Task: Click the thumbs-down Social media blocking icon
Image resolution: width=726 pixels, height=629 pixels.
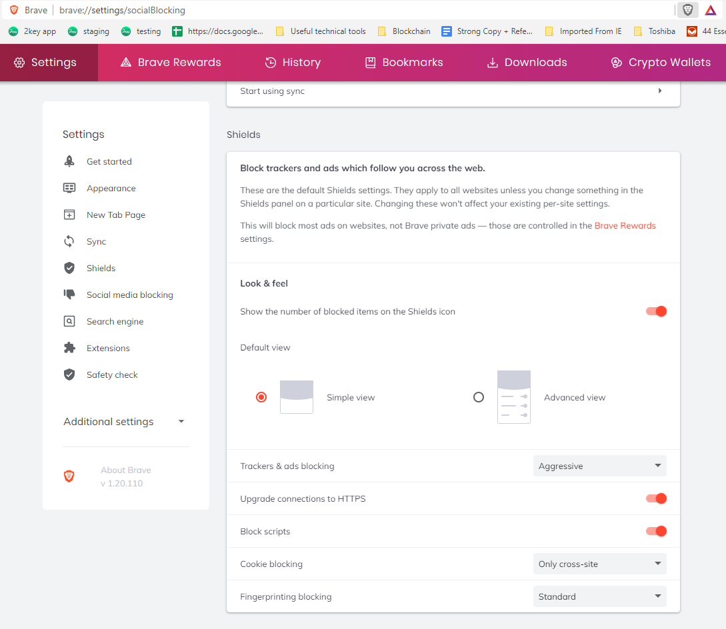Action: [x=69, y=295]
